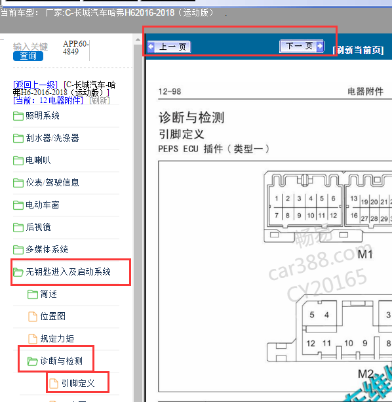The width and height of the screenshot is (392, 402).
Task: Open the 照明系统 folder
Action: pos(43,116)
